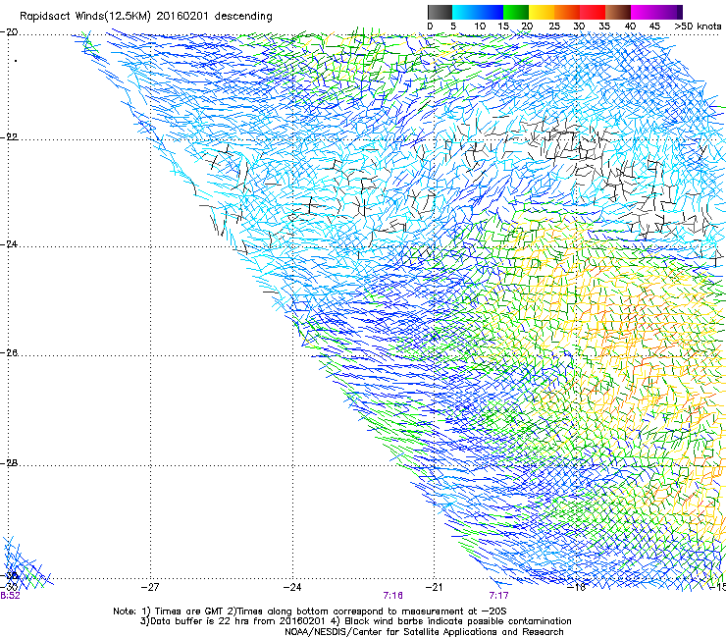Click the red 30-35 knots legend swatch
Image resolution: width=726 pixels, height=638 pixels.
pos(593,12)
